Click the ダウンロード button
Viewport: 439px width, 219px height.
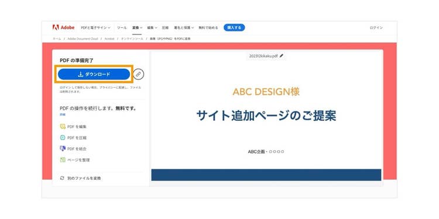(94, 74)
